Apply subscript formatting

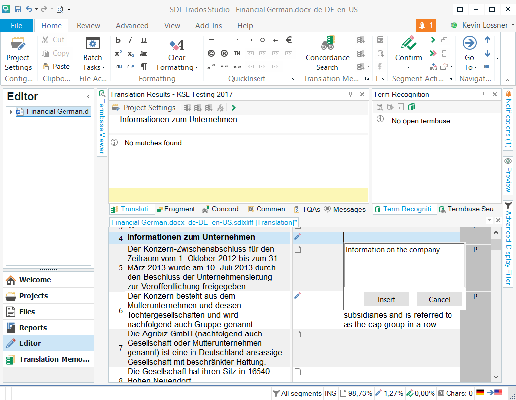(x=130, y=53)
